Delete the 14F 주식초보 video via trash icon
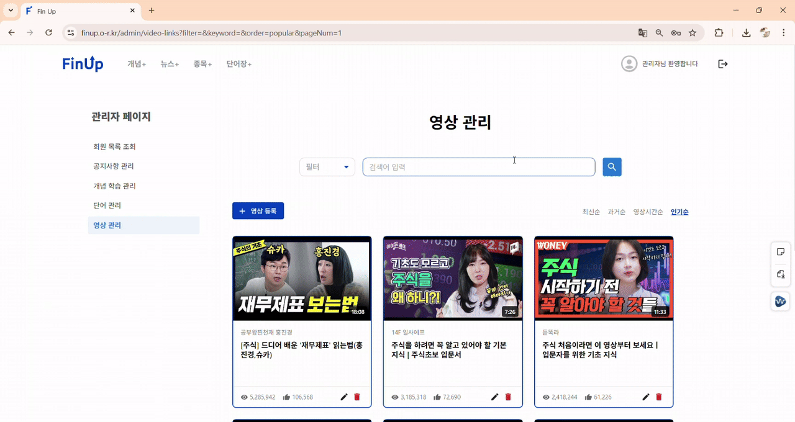Viewport: 795px width, 422px height. [508, 397]
